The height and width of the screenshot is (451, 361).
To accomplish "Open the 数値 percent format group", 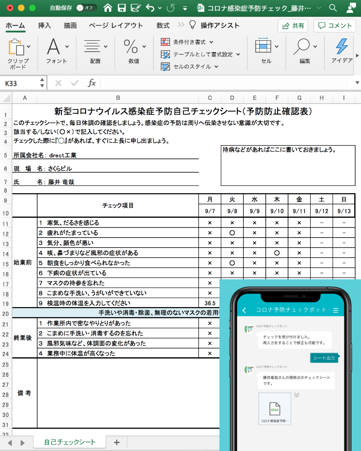I will [x=131, y=46].
